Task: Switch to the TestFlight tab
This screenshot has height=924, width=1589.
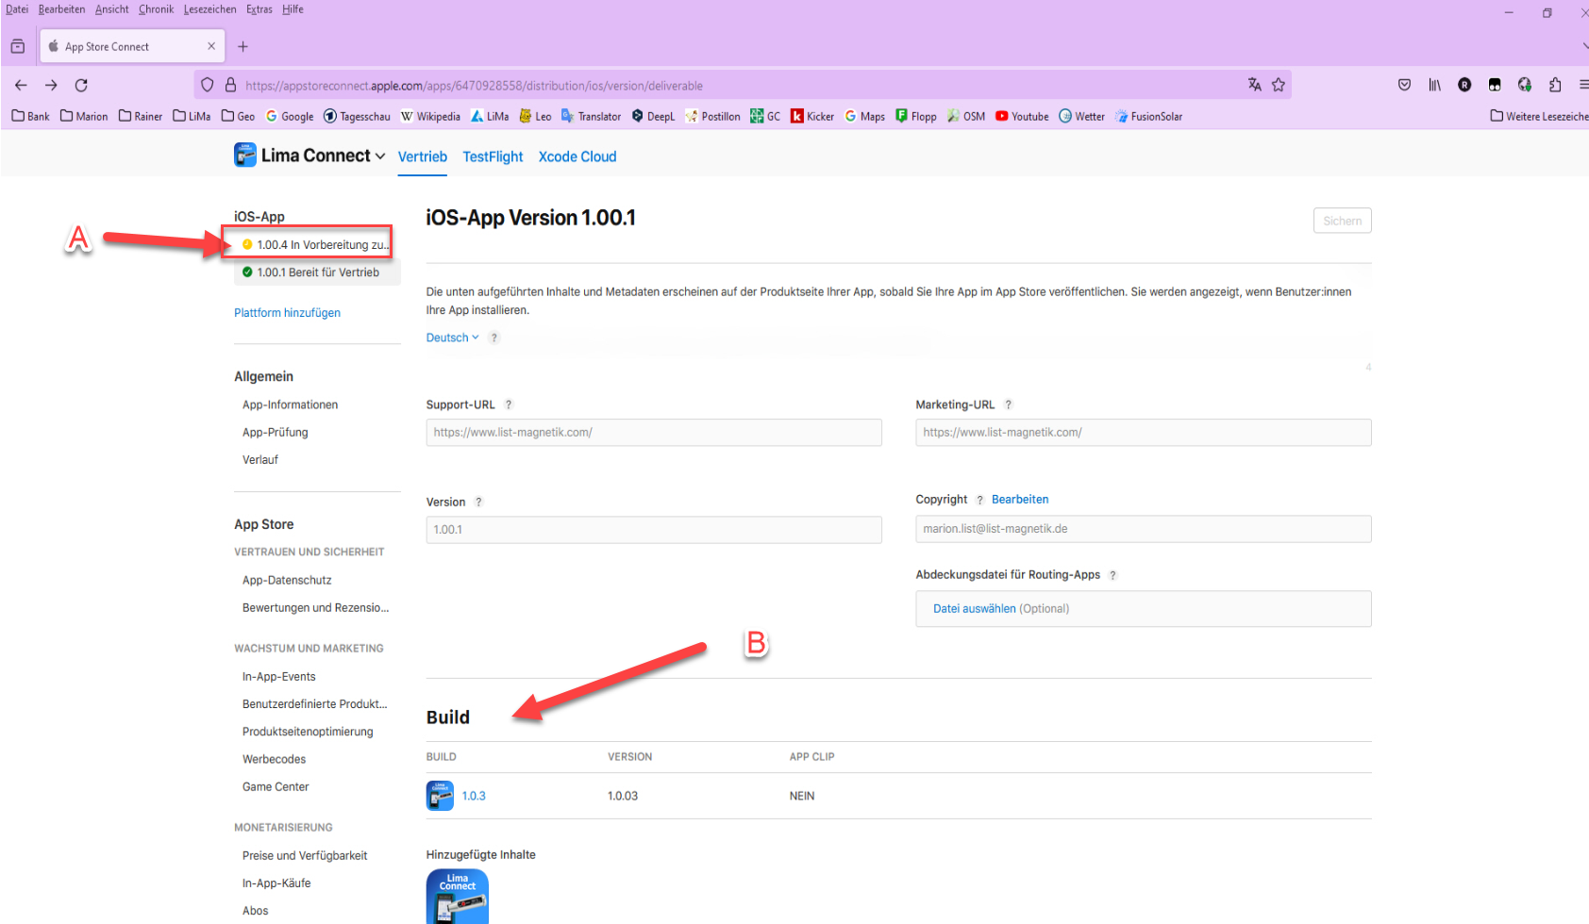Action: pos(493,157)
